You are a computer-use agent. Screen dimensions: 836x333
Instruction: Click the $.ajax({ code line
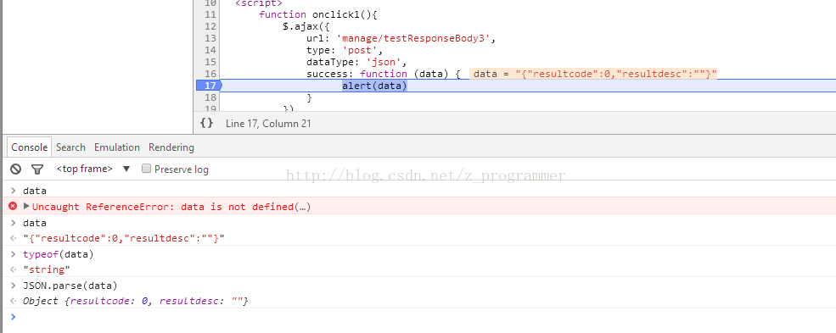point(306,26)
